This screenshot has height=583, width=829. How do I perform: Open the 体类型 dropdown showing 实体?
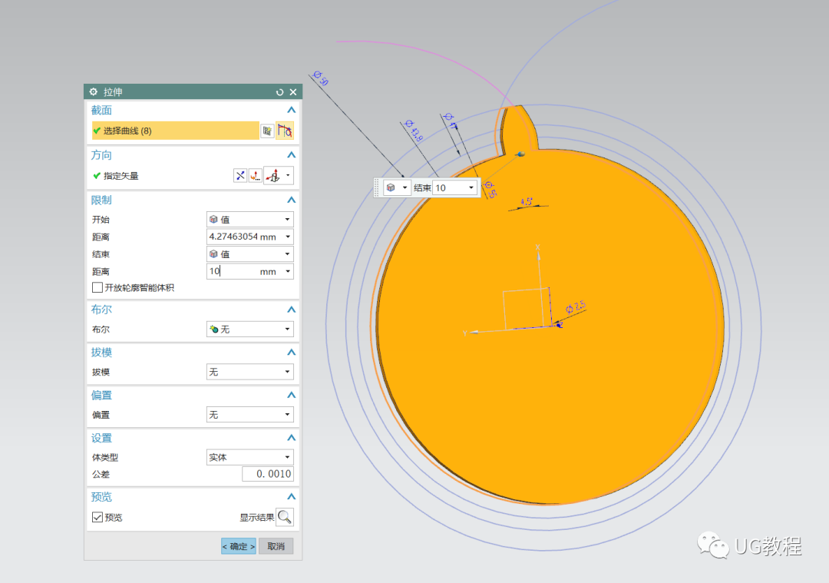[249, 457]
